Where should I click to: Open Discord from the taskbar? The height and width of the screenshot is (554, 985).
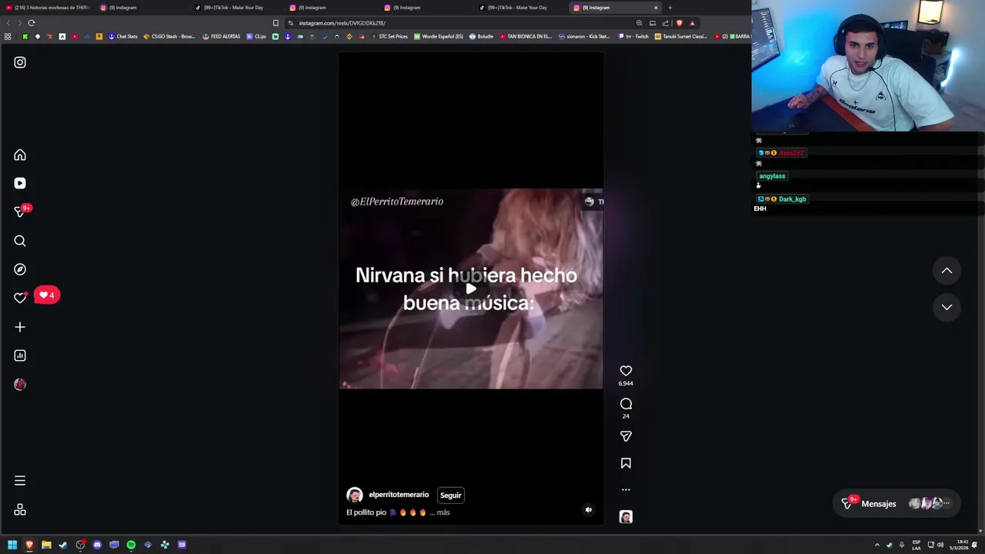pos(97,545)
